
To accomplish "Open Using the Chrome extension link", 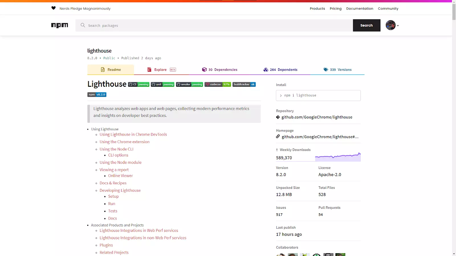I will tap(125, 142).
